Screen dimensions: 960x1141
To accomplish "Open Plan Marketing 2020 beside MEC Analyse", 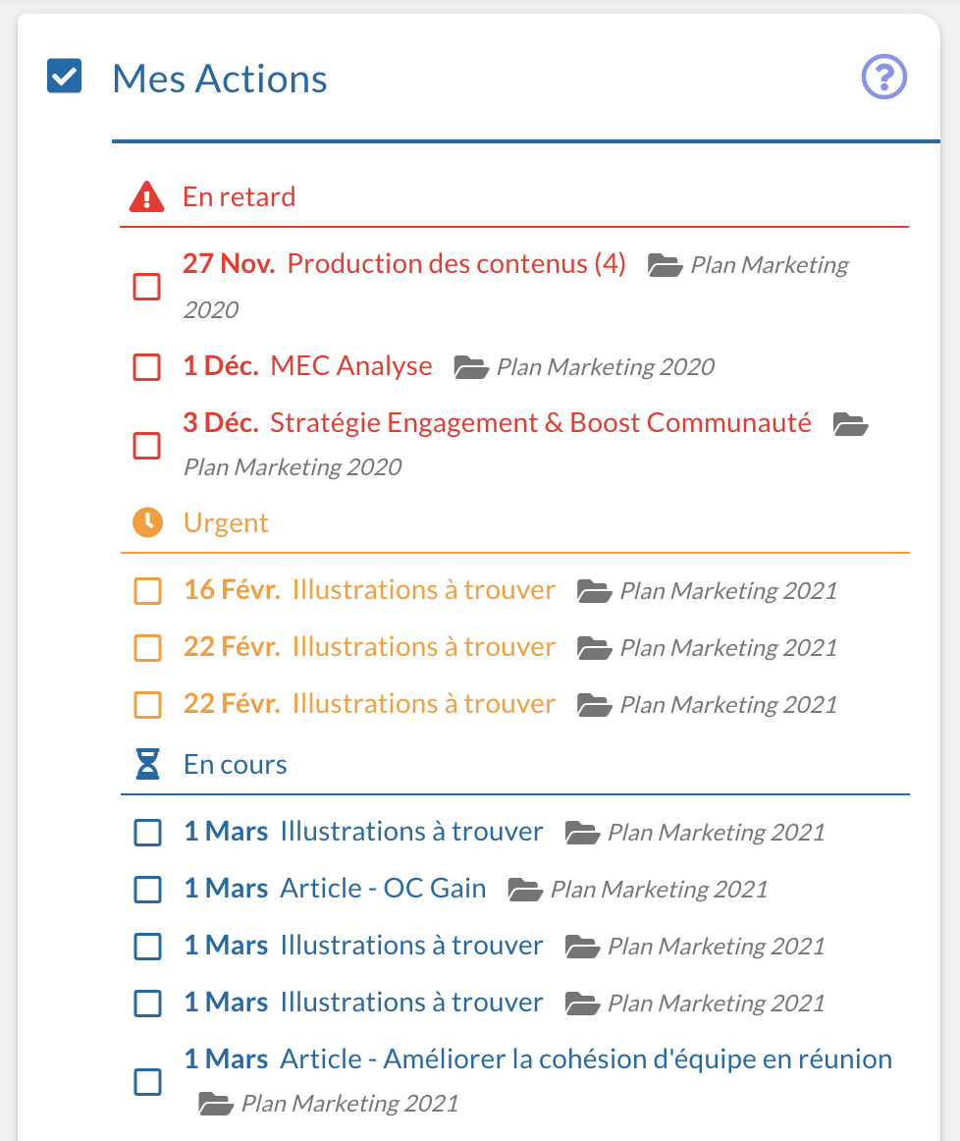I will (x=605, y=367).
